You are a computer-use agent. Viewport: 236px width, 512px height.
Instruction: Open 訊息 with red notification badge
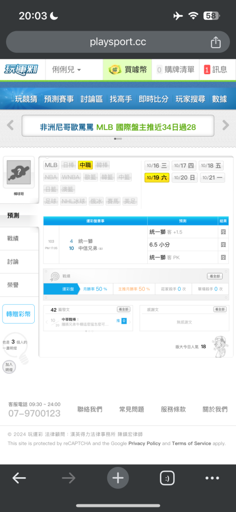click(216, 70)
